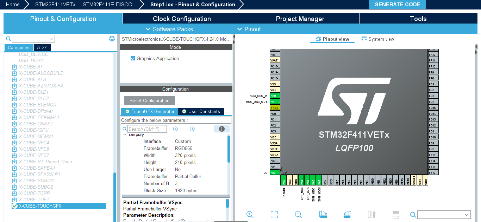Open the category search combo box
This screenshot has height=222, width=481.
pos(33,39)
